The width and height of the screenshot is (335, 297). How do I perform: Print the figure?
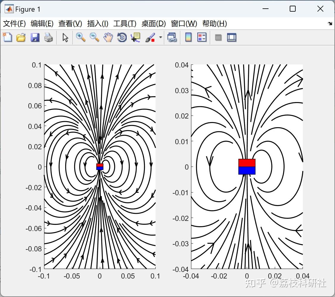[x=49, y=37]
